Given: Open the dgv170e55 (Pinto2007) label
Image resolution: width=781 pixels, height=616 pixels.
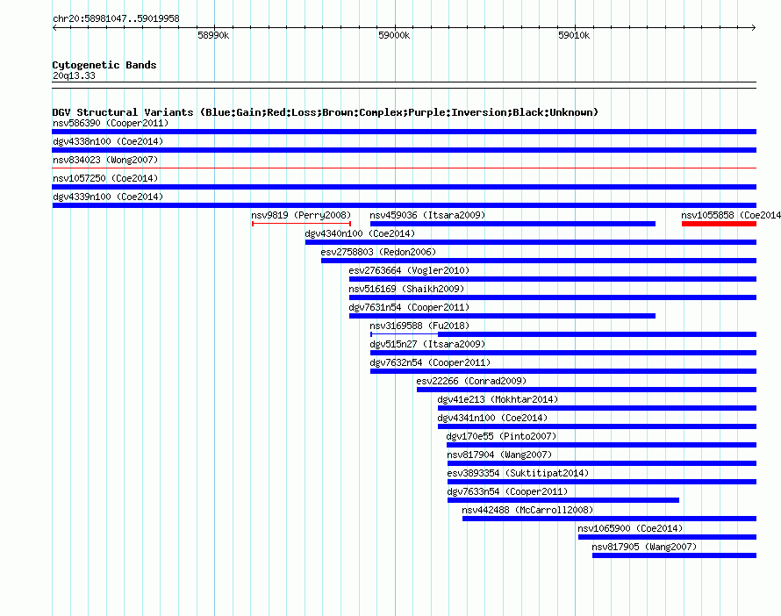Looking at the screenshot, I should [x=501, y=436].
